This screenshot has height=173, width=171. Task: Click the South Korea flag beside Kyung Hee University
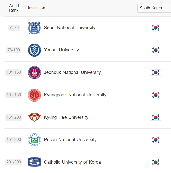coord(156,117)
